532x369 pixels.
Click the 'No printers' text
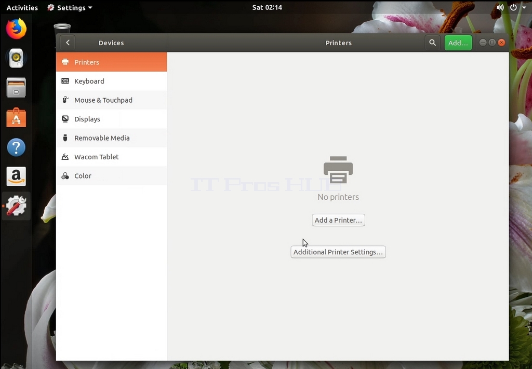pyautogui.click(x=338, y=197)
